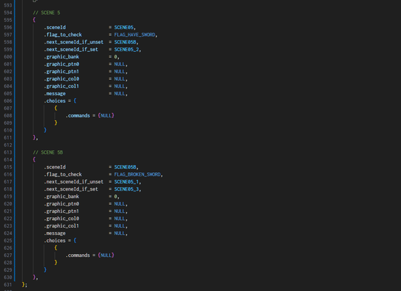Image resolution: width=401 pixels, height=291 pixels.
Task: Click line number 596 in gutter
Action: tap(8, 27)
